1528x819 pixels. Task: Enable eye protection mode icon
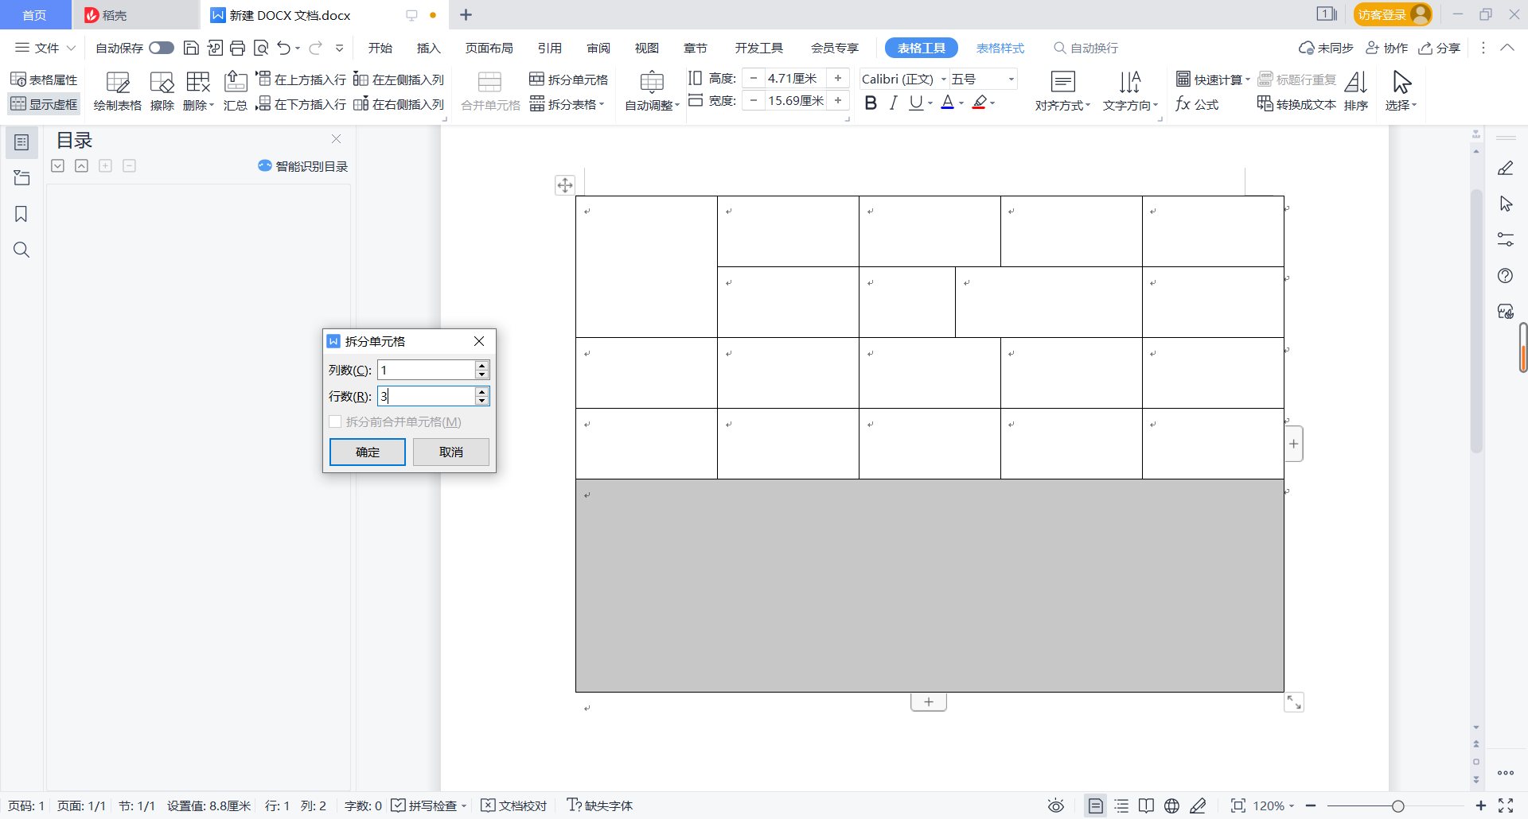1056,805
